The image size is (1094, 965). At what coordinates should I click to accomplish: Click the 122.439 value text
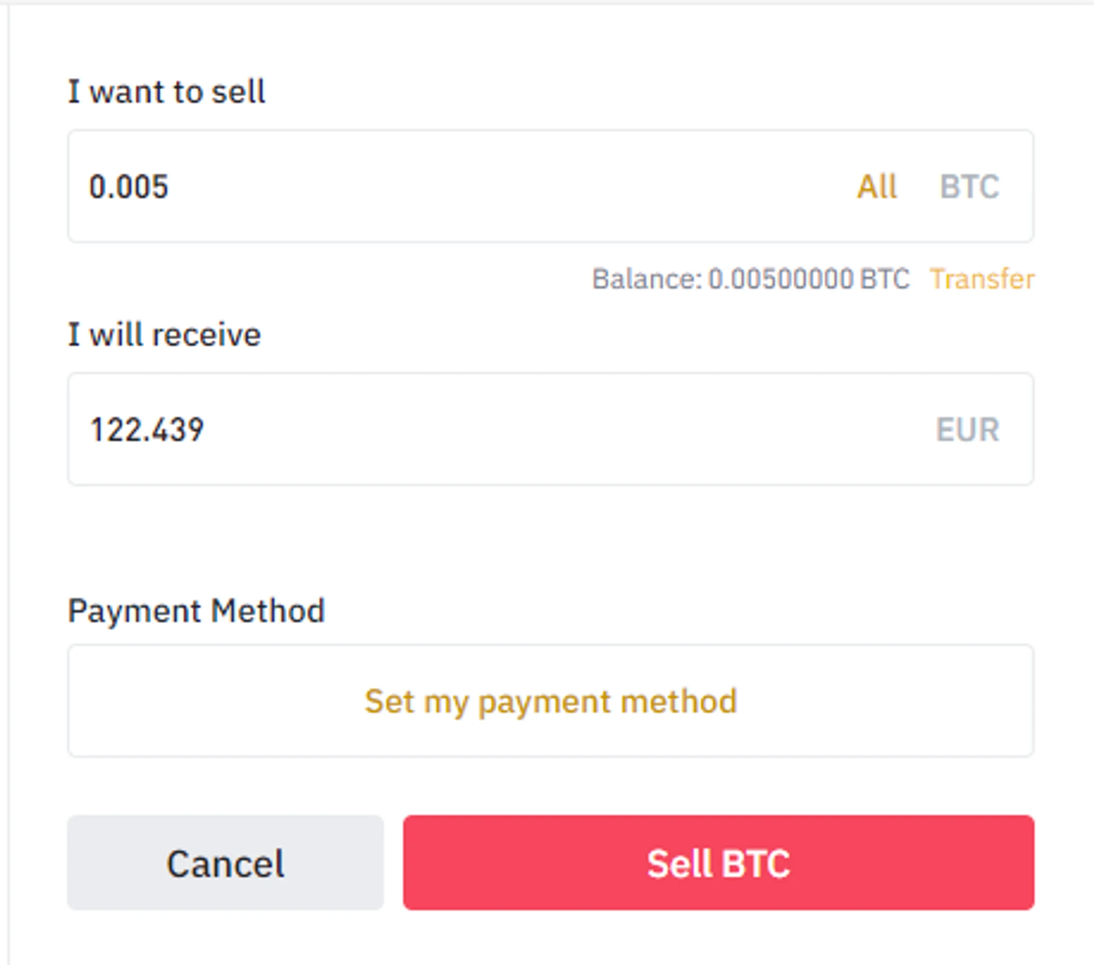coord(147,430)
